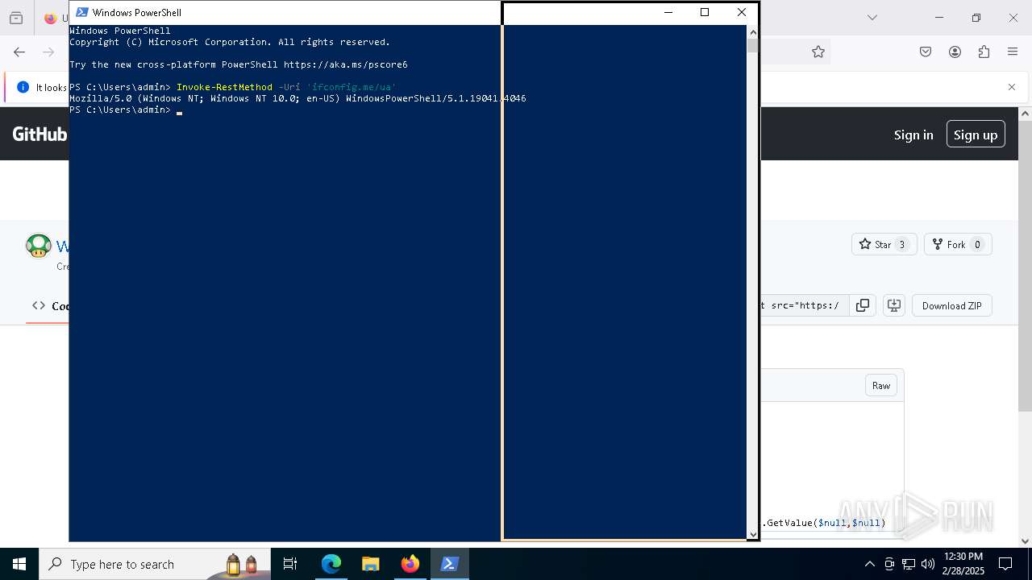Open the Firefox account icon
The image size is (1032, 580).
point(955,52)
